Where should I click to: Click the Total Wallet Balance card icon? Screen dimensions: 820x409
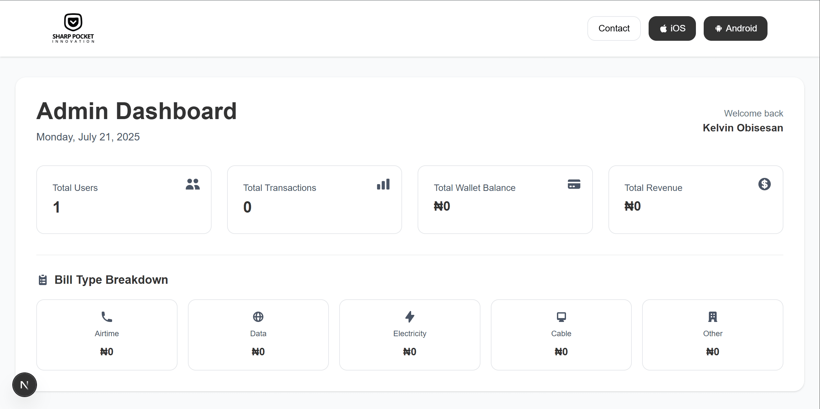(x=574, y=184)
